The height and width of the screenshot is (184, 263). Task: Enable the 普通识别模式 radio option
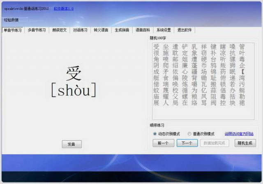click(x=189, y=134)
